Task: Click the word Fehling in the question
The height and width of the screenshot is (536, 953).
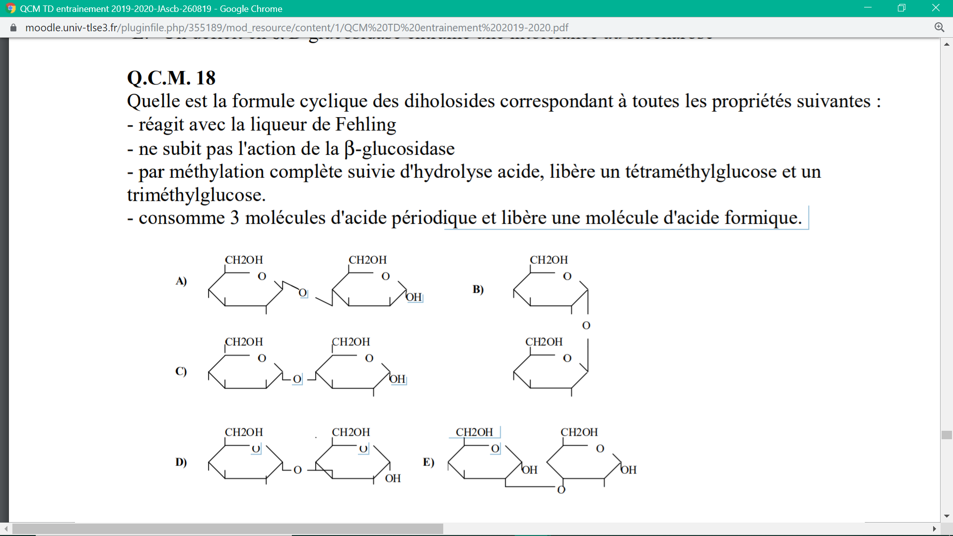Action: tap(365, 125)
